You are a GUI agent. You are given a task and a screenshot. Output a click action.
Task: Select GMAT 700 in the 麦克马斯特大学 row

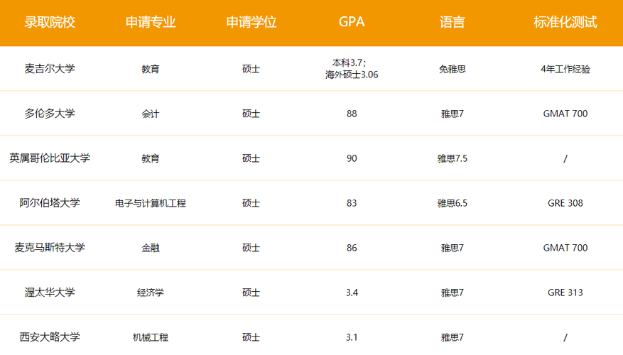[565, 248]
